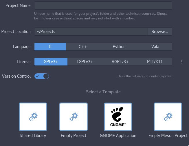This screenshot has width=189, height=146.
Task: Pick the AGPLv3+ license option
Action: 120,62
